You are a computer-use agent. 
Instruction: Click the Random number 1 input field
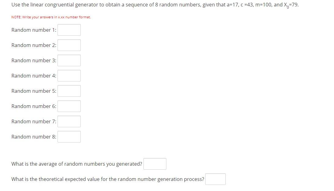pos(69,30)
